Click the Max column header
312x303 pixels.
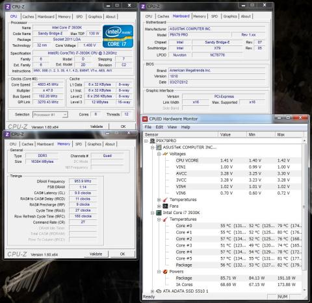click(x=289, y=134)
